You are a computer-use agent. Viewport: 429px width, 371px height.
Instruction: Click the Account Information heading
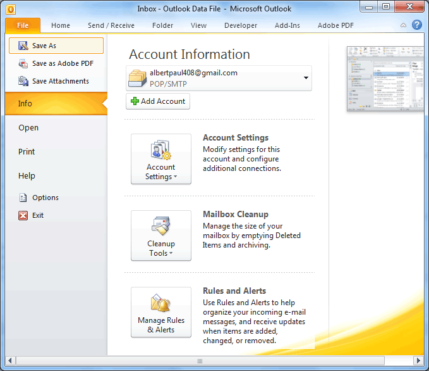[x=190, y=54]
